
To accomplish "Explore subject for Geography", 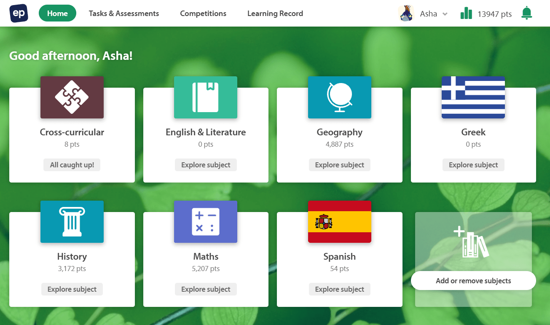I will 340,165.
